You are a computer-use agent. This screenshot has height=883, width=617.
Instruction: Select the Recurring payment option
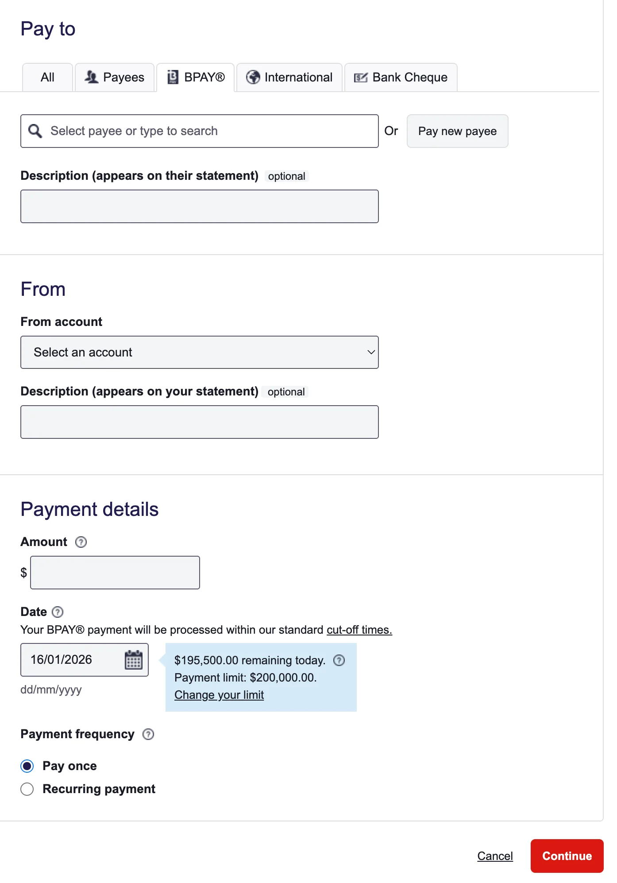(x=27, y=789)
